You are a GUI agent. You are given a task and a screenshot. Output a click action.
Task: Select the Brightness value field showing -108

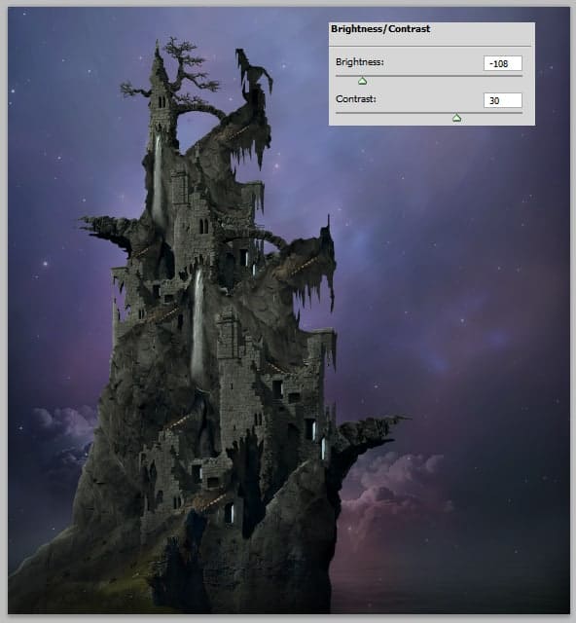[x=502, y=63]
